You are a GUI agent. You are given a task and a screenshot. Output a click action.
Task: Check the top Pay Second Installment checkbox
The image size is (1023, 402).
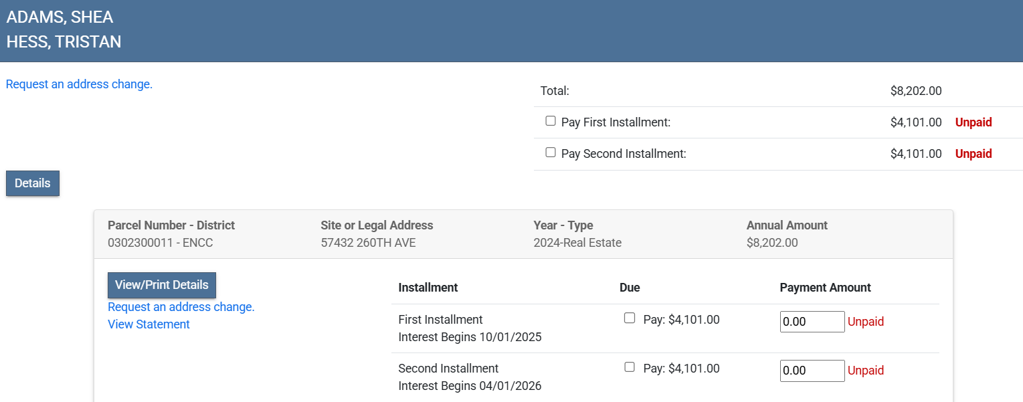coord(551,153)
